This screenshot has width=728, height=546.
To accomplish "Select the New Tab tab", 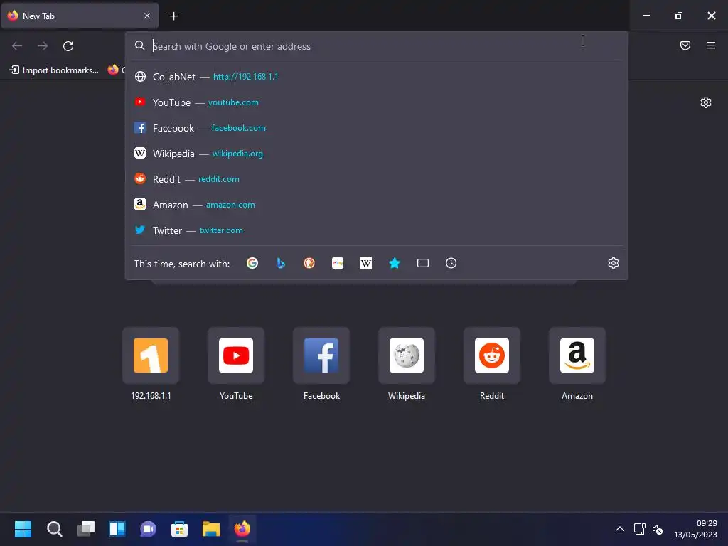I will point(80,16).
